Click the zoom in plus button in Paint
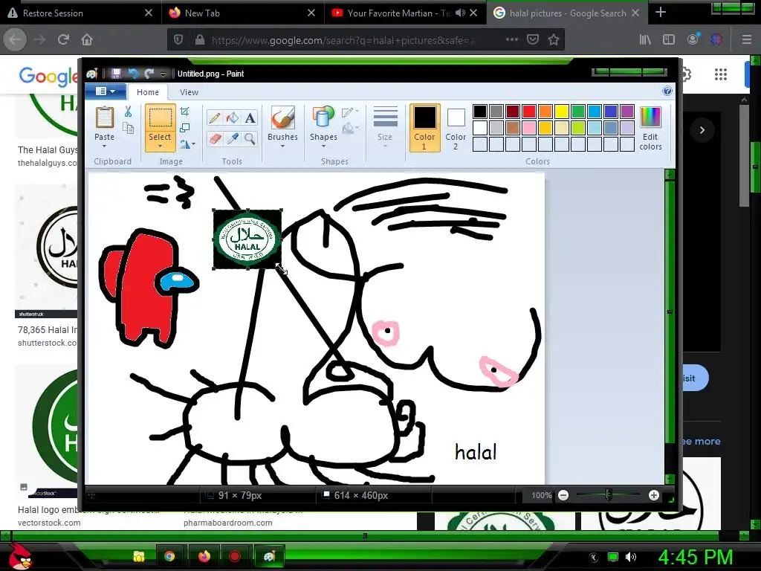This screenshot has width=761, height=571. point(654,495)
